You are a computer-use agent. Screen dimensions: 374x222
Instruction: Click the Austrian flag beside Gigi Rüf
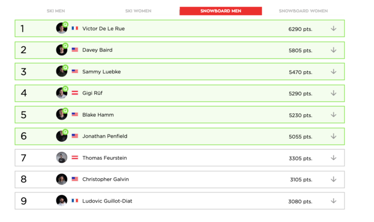coord(75,93)
